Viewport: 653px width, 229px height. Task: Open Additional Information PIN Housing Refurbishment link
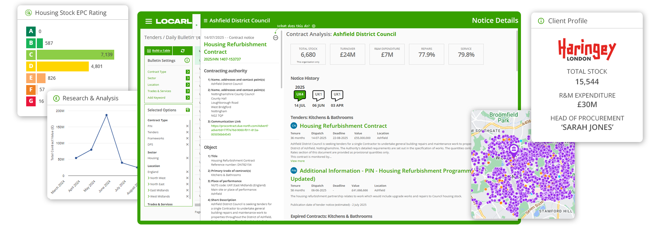[381, 175]
